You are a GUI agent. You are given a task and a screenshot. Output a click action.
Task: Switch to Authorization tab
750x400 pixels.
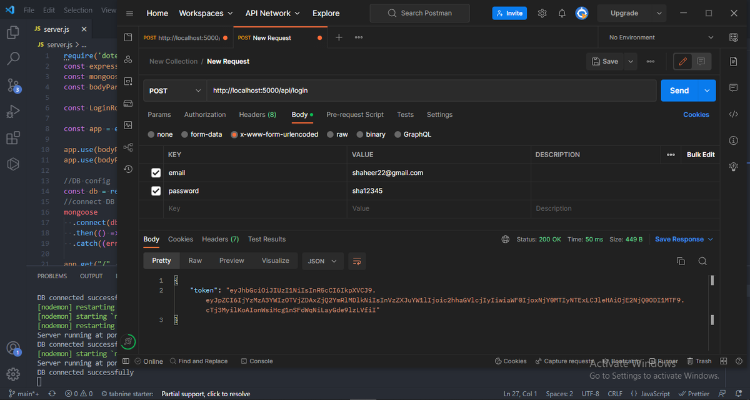(x=205, y=115)
